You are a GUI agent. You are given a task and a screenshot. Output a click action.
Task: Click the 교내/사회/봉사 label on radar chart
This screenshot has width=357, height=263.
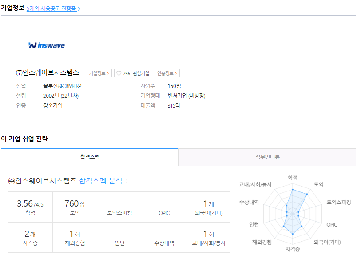[x=255, y=184]
